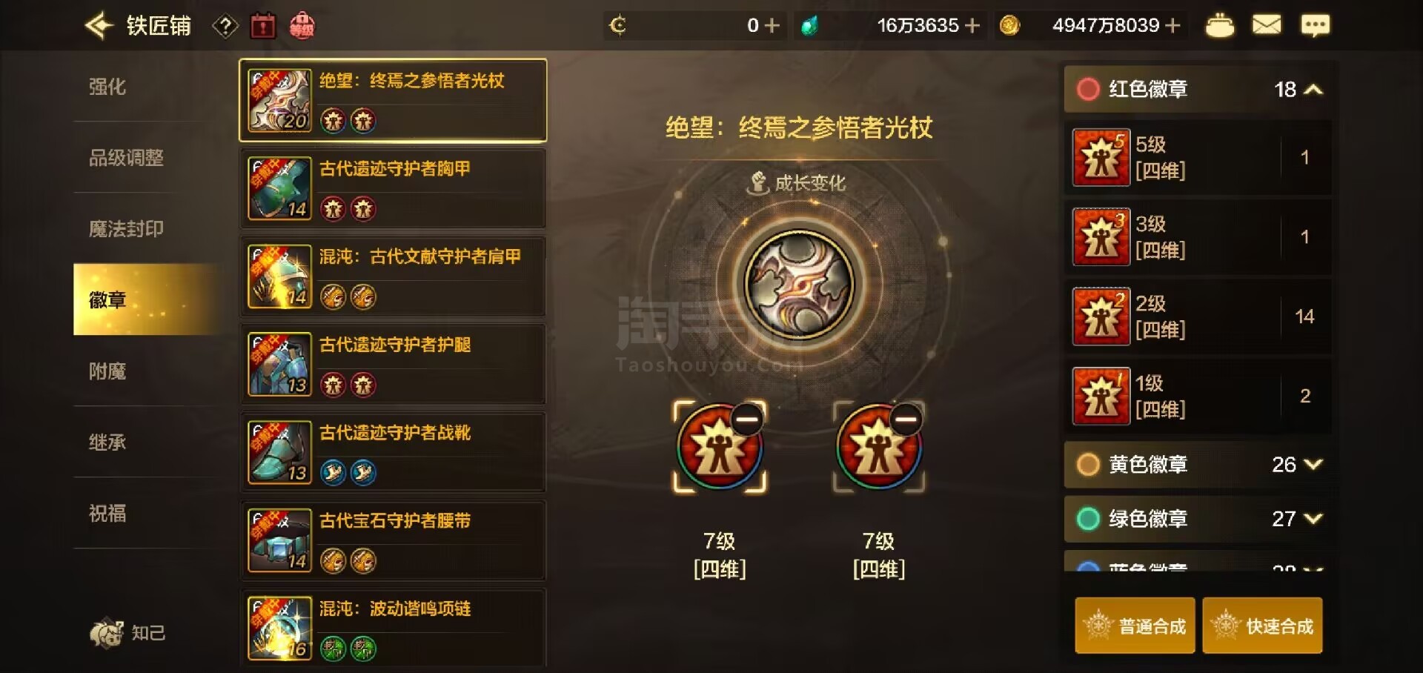Open the chat speech bubble icon
This screenshot has width=1423, height=673.
point(1315,26)
